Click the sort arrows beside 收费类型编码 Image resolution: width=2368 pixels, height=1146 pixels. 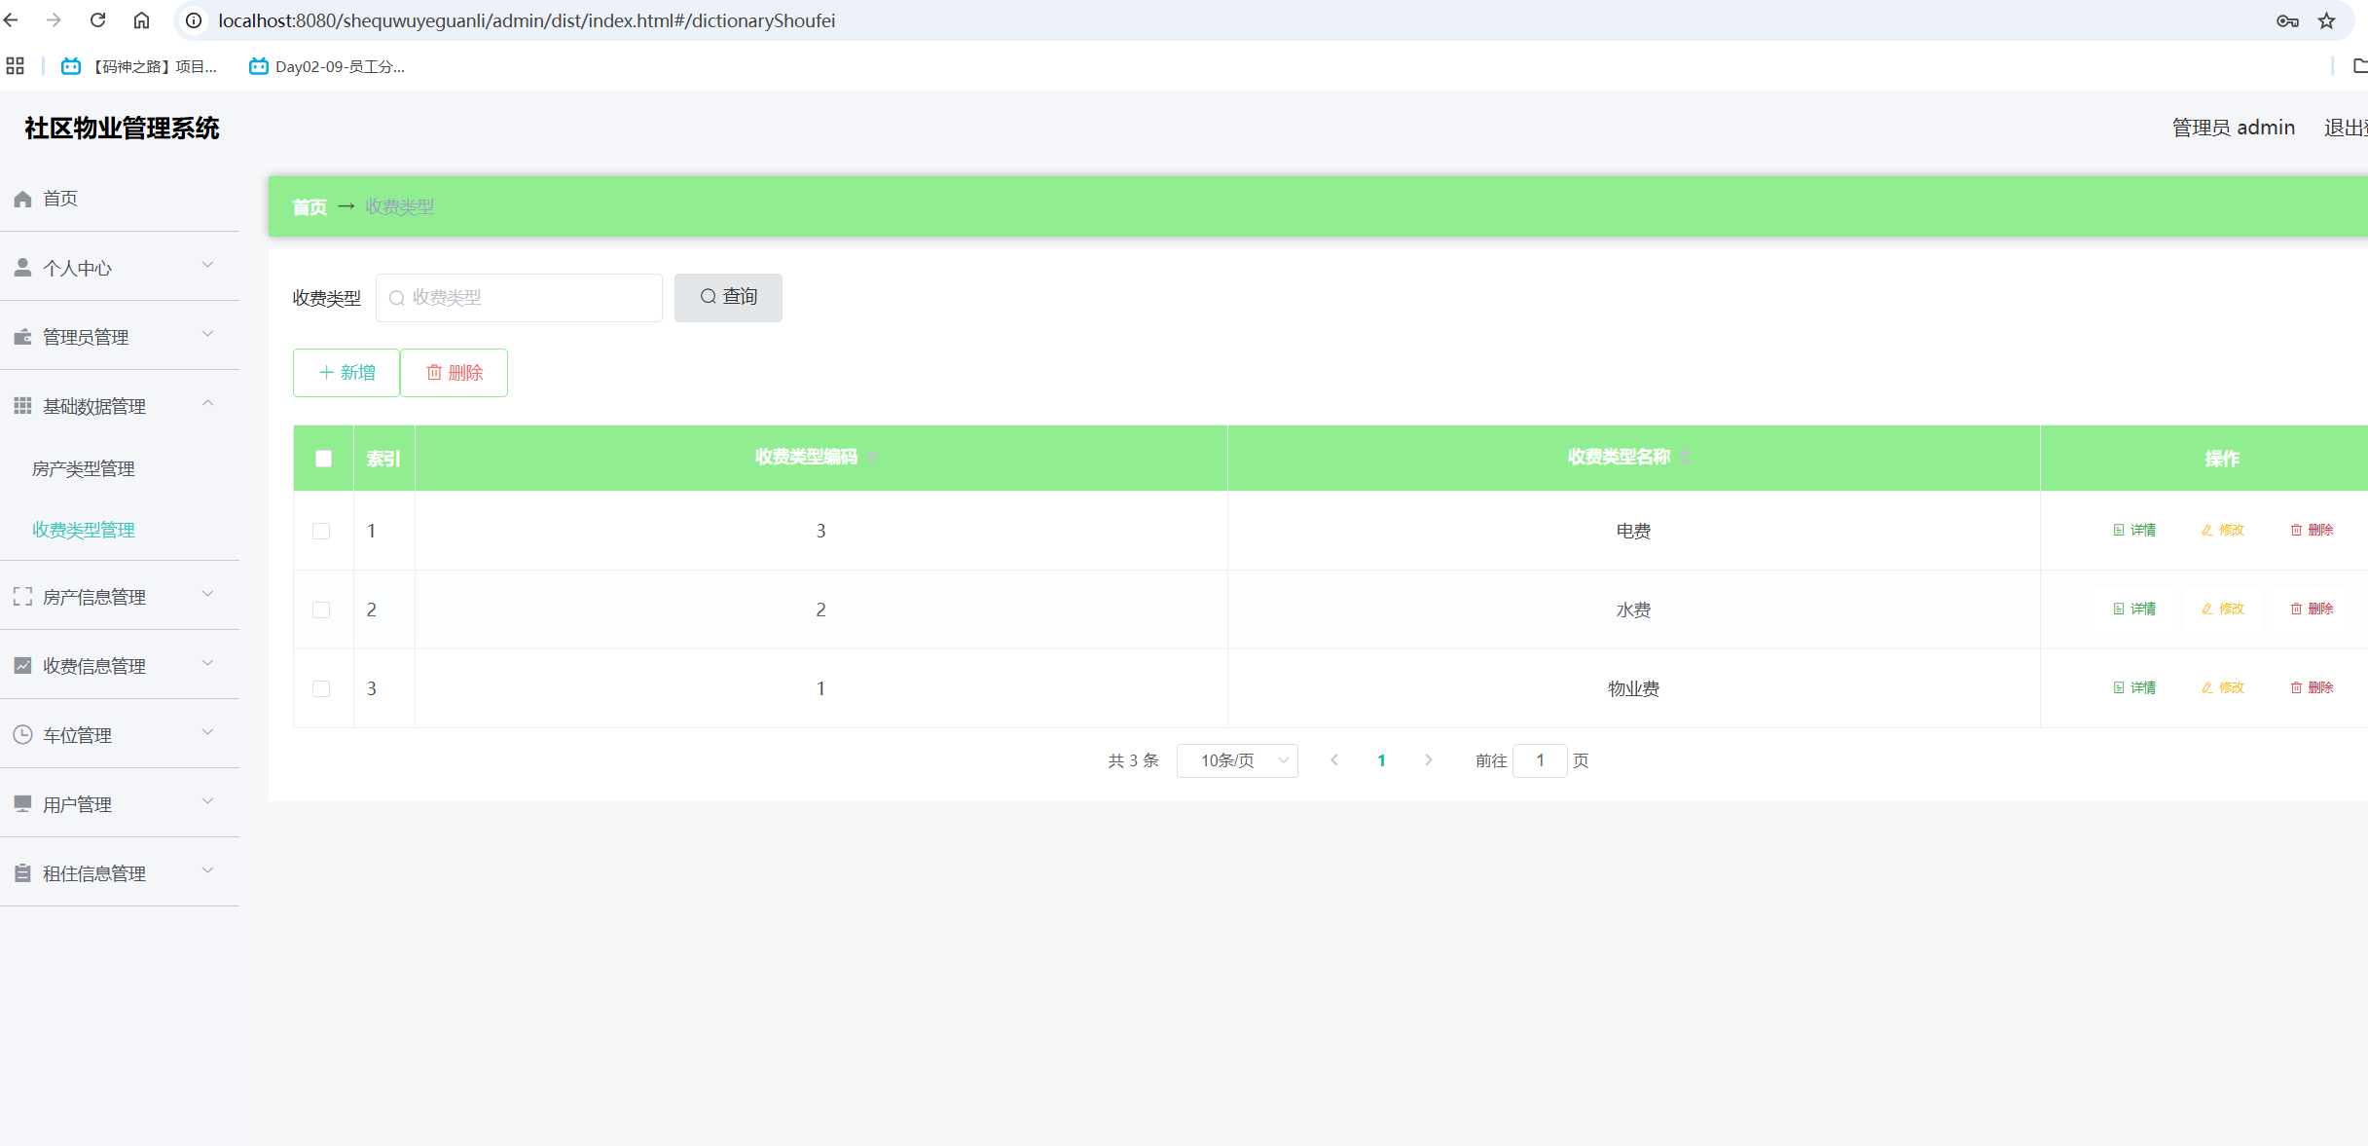point(873,458)
